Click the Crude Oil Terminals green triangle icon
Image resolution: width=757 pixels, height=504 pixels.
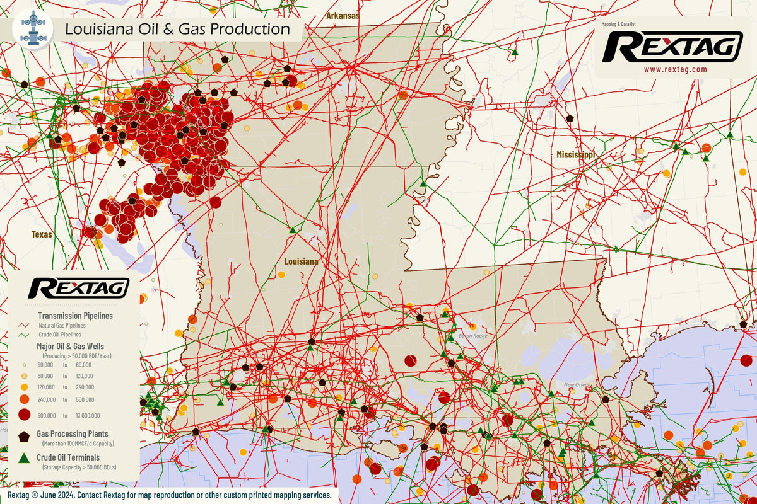coord(24,459)
